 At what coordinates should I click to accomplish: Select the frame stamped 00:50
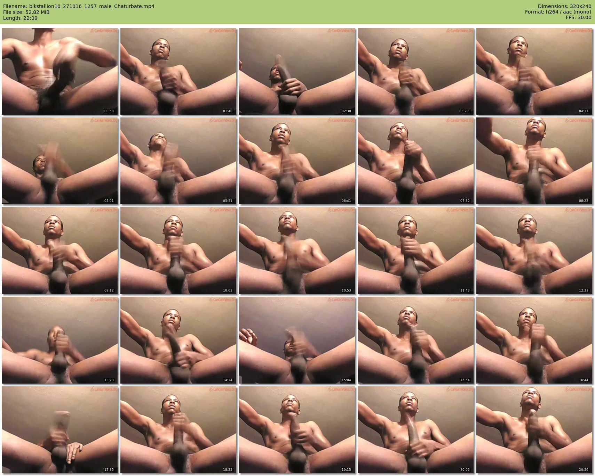(60, 71)
